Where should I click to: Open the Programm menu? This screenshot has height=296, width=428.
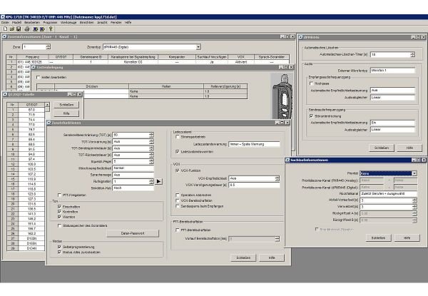49,22
